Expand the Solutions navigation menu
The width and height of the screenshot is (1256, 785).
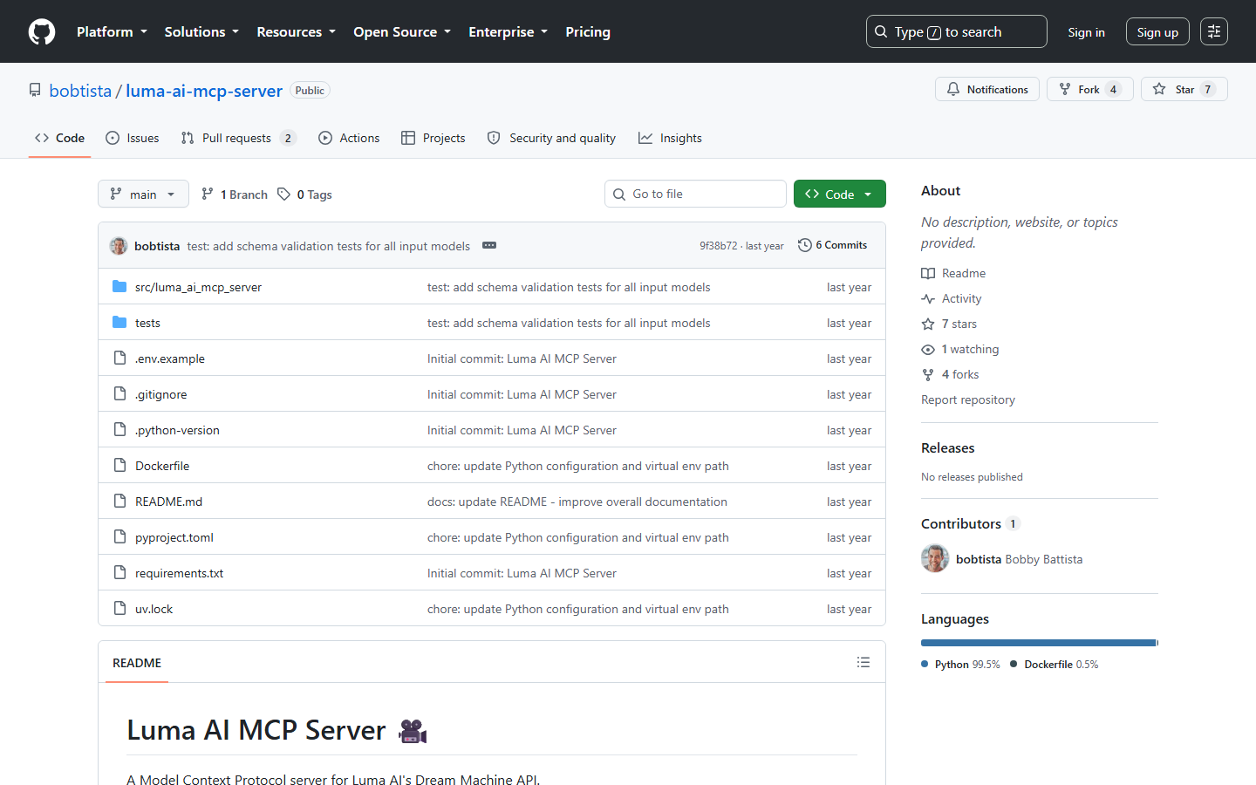pos(201,31)
